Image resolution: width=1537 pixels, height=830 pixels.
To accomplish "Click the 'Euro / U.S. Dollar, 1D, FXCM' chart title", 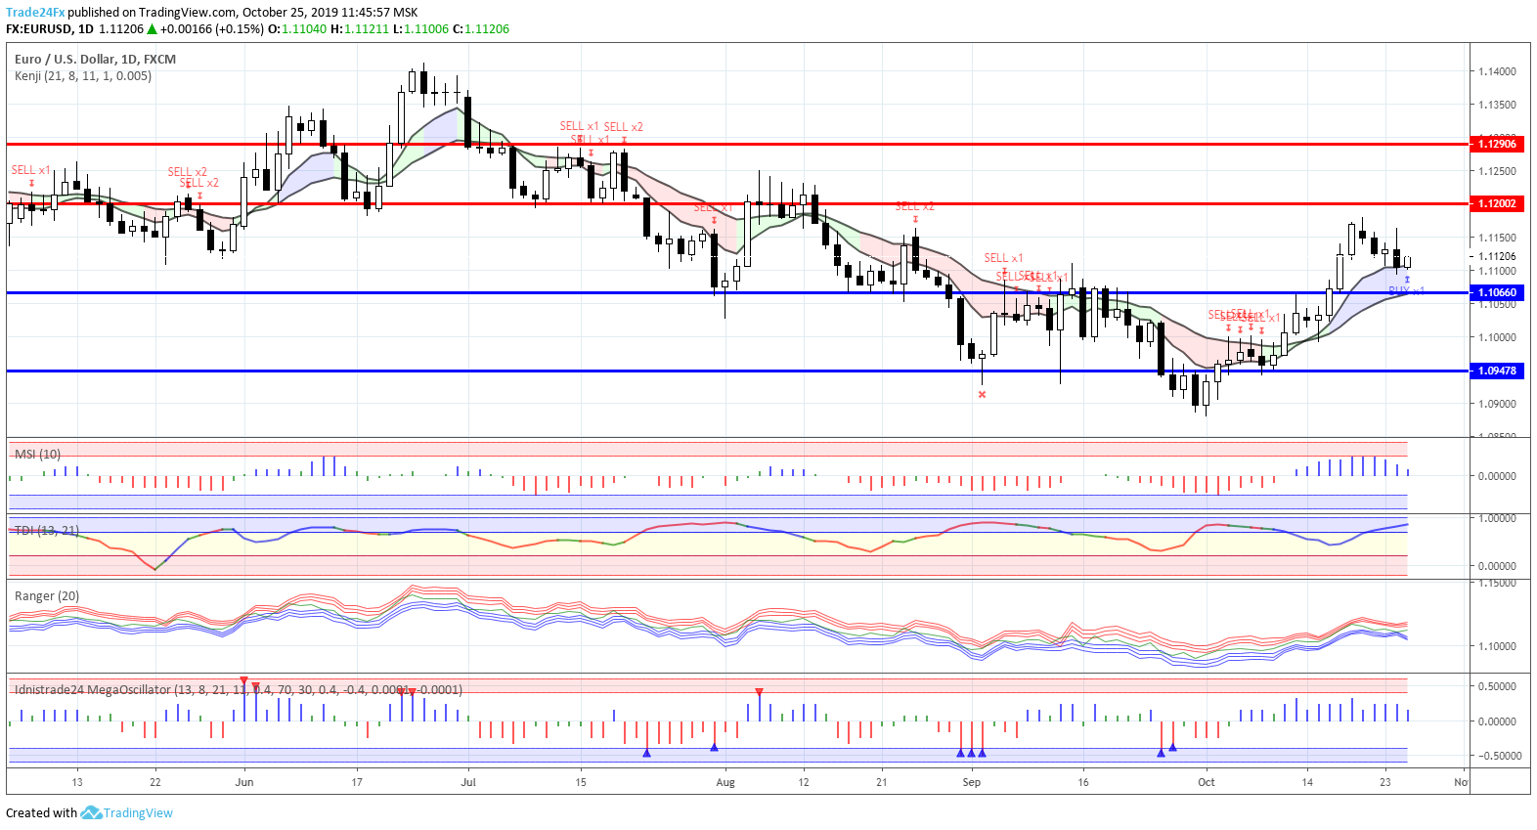I will point(95,59).
